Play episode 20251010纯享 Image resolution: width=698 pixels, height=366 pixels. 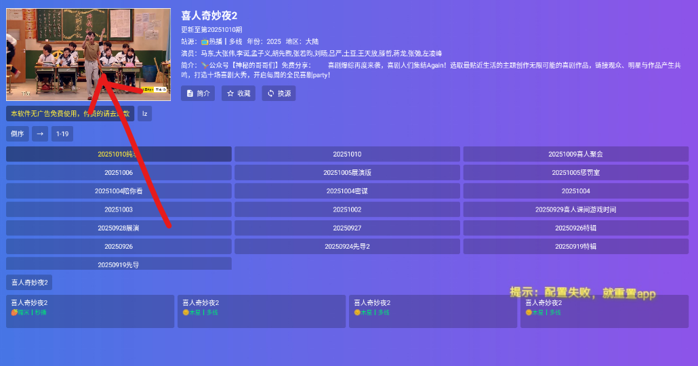(119, 155)
